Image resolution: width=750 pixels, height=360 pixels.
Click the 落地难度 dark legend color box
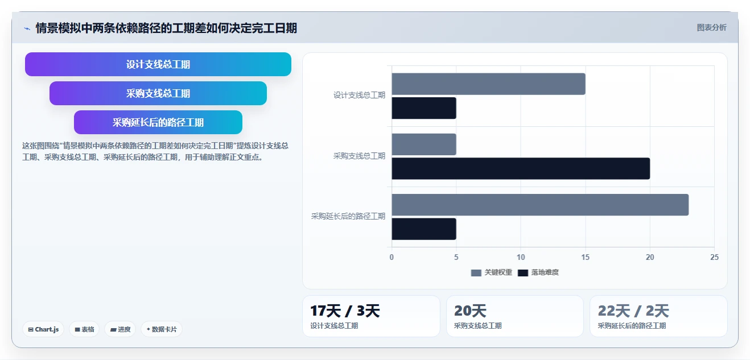click(x=522, y=273)
